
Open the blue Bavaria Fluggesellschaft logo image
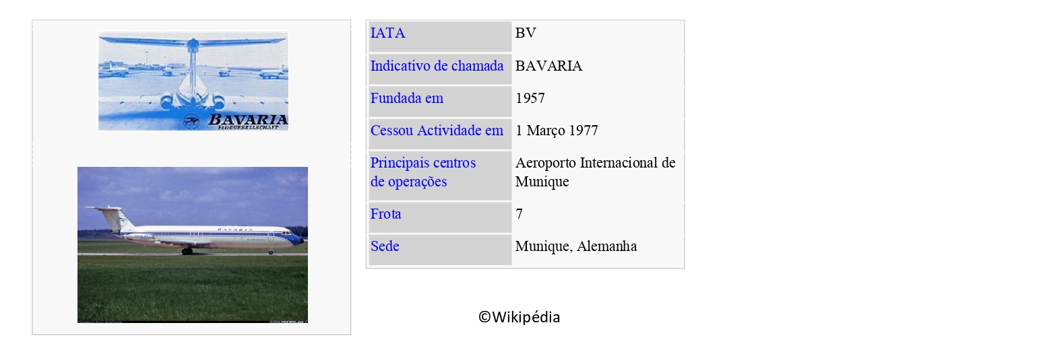(x=193, y=81)
